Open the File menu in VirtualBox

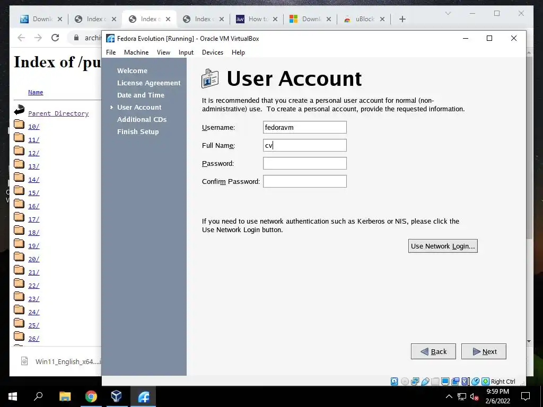point(111,52)
